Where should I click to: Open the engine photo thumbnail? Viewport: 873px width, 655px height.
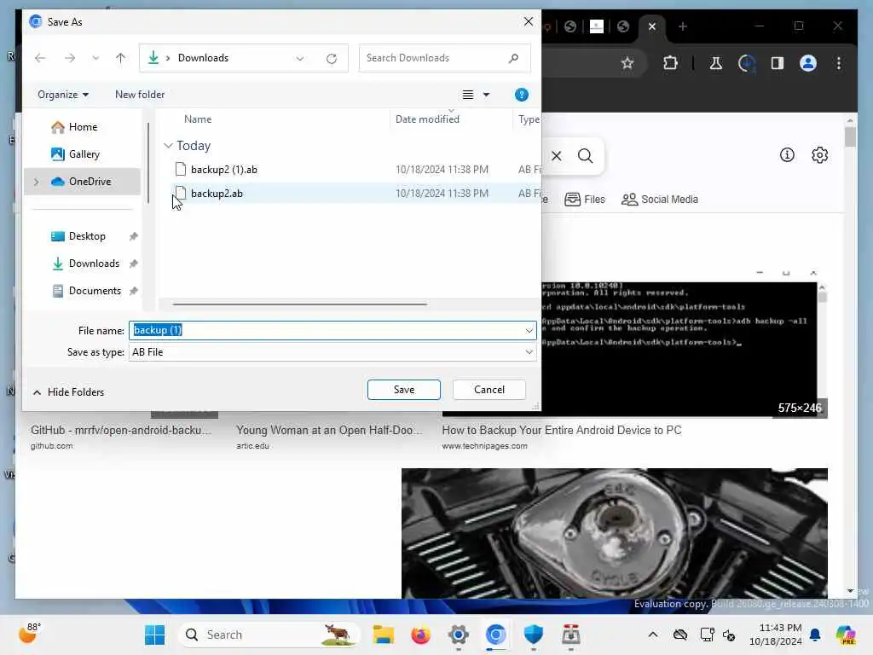(x=614, y=534)
